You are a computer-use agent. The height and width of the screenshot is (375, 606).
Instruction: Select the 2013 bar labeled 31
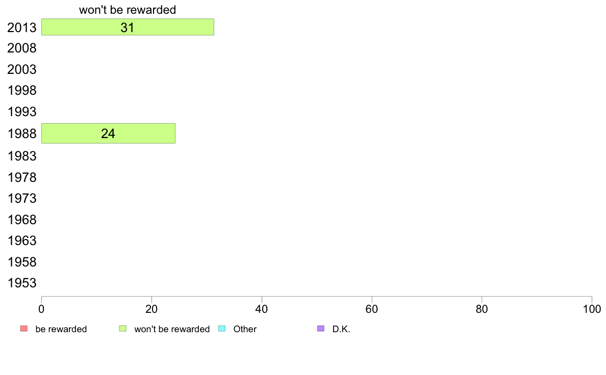[x=128, y=27]
